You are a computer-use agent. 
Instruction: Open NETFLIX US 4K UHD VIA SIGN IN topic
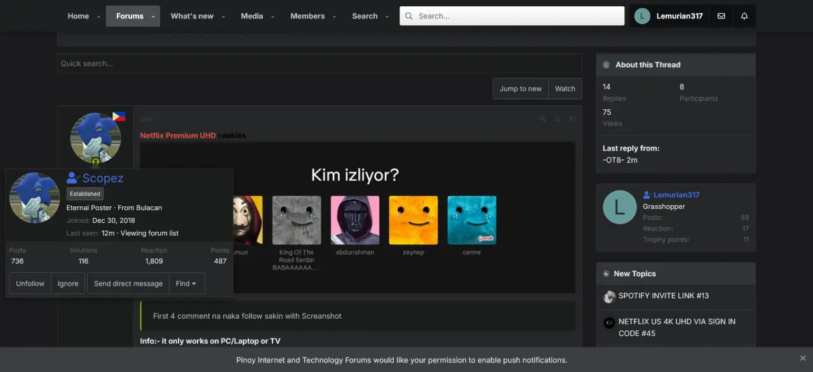point(677,328)
